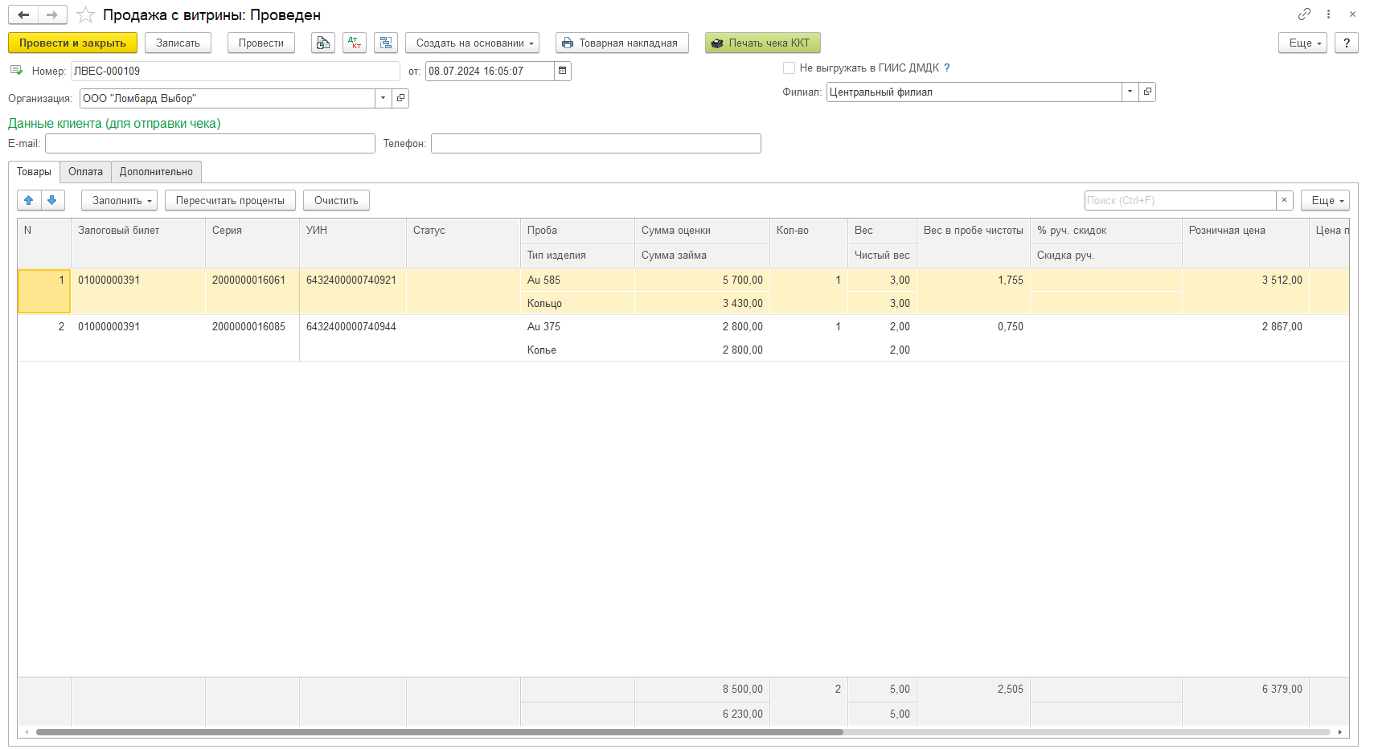Click the Записать button
Image resolution: width=1374 pixels, height=749 pixels.
pyautogui.click(x=178, y=43)
